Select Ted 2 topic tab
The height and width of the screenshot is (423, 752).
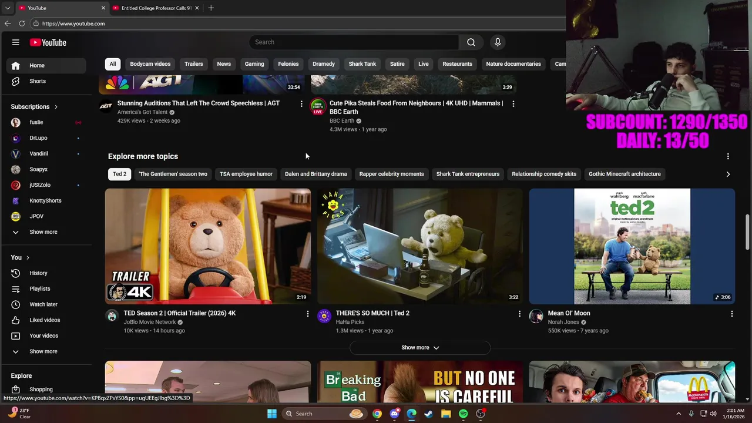[120, 174]
